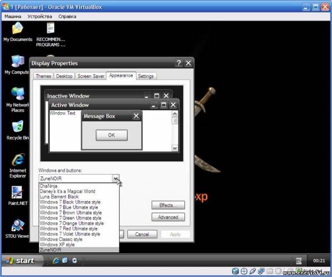Click the VirtualBox network status icon
Viewport: 332px width, 277px height.
click(x=261, y=271)
